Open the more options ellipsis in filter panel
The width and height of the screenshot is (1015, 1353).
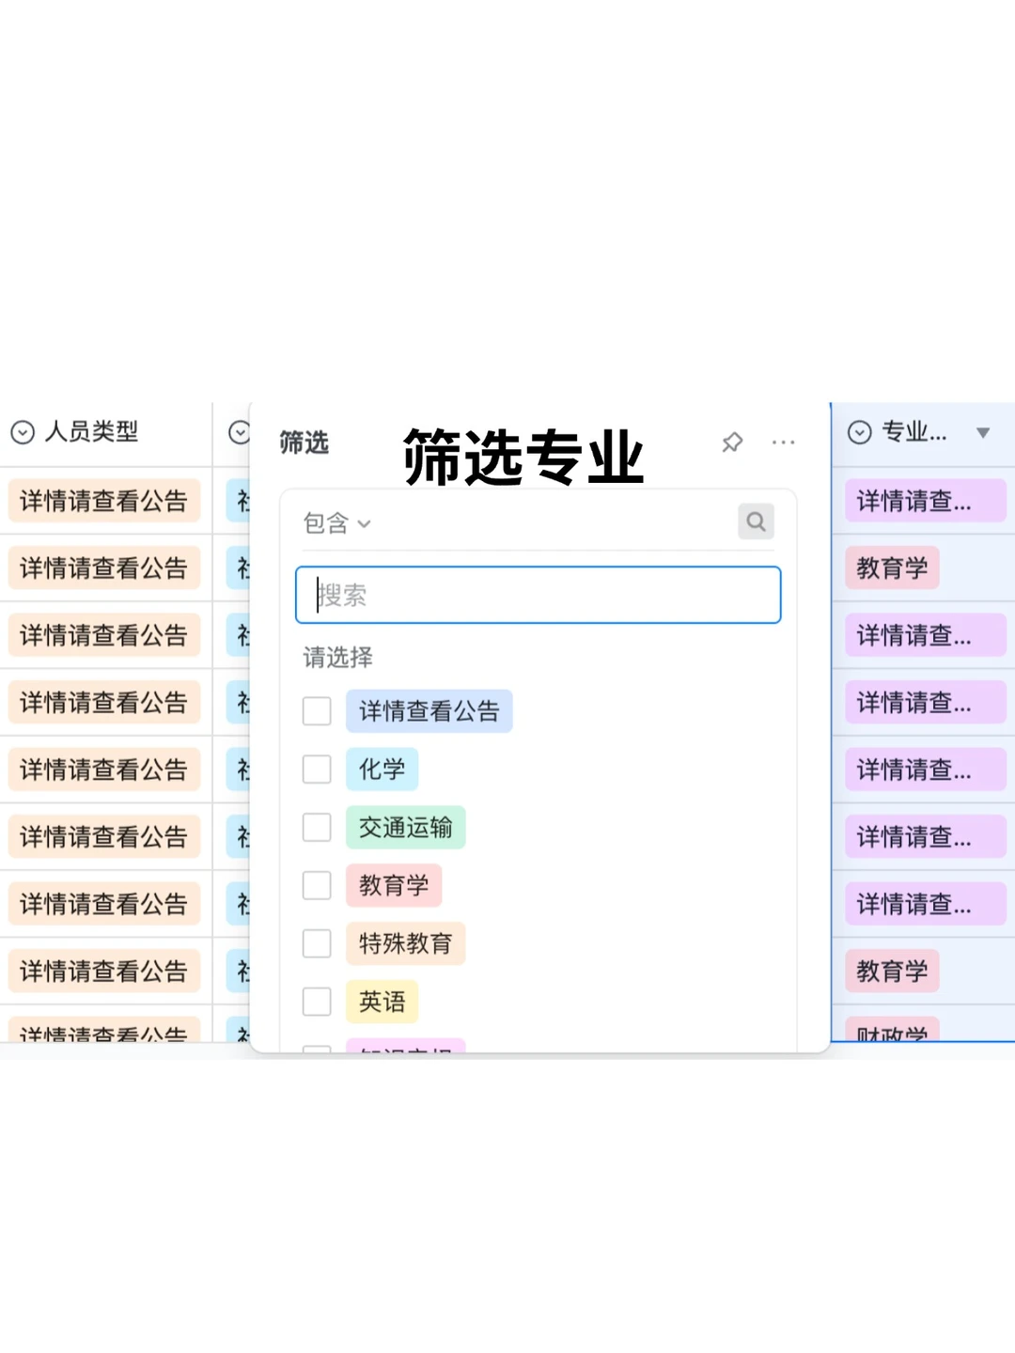pos(784,443)
